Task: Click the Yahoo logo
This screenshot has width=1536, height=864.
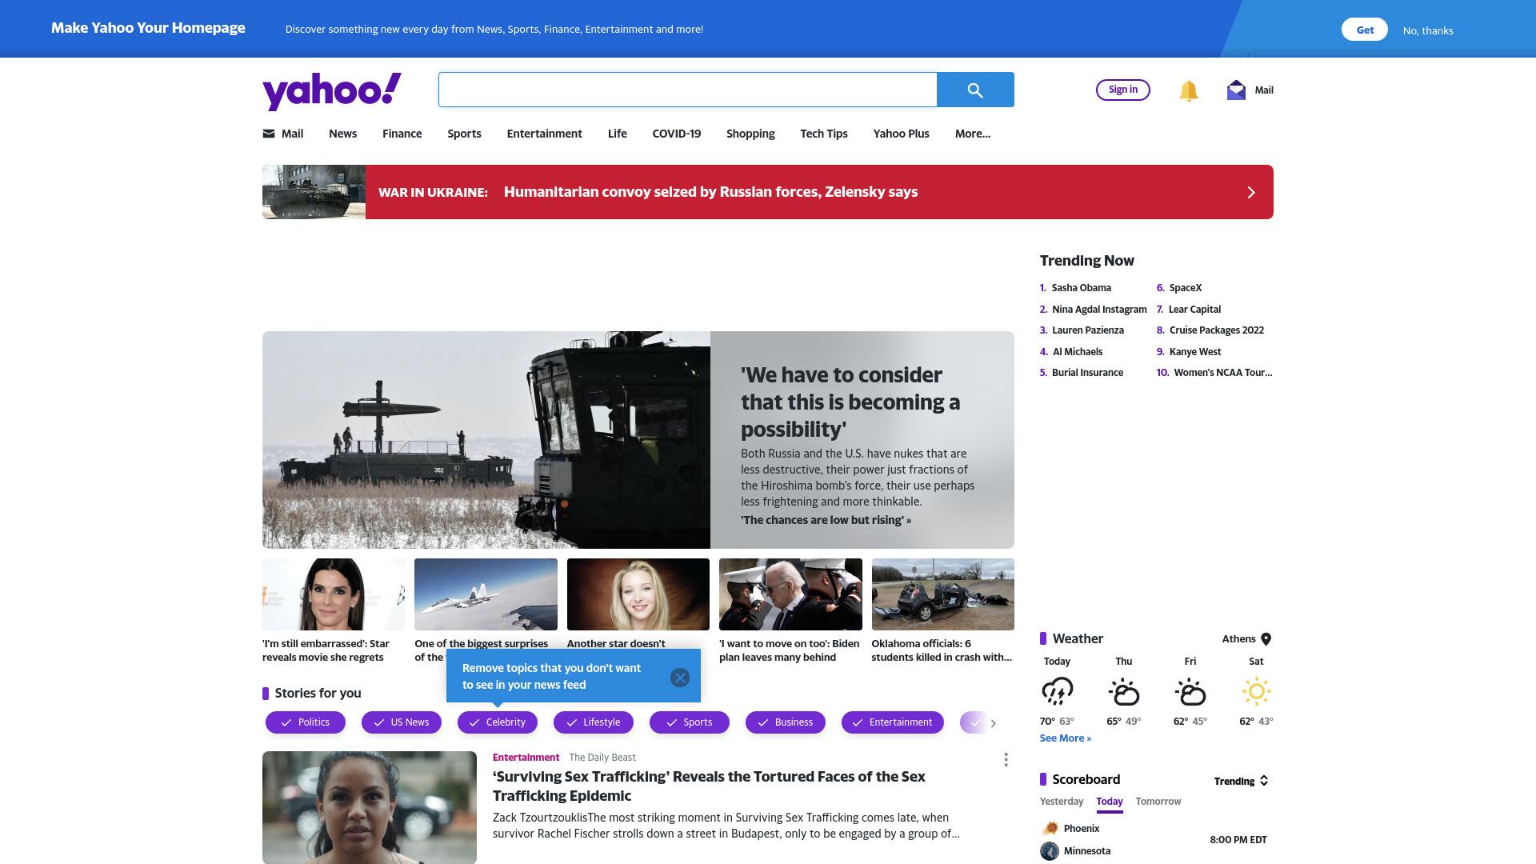Action: pos(332,90)
